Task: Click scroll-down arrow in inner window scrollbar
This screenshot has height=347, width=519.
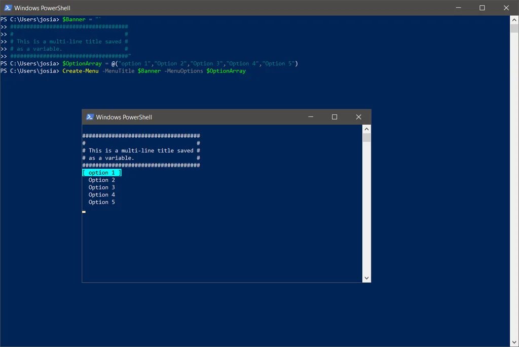Action: pos(366,278)
